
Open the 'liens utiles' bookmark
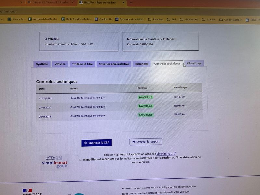[x=16, y=19]
